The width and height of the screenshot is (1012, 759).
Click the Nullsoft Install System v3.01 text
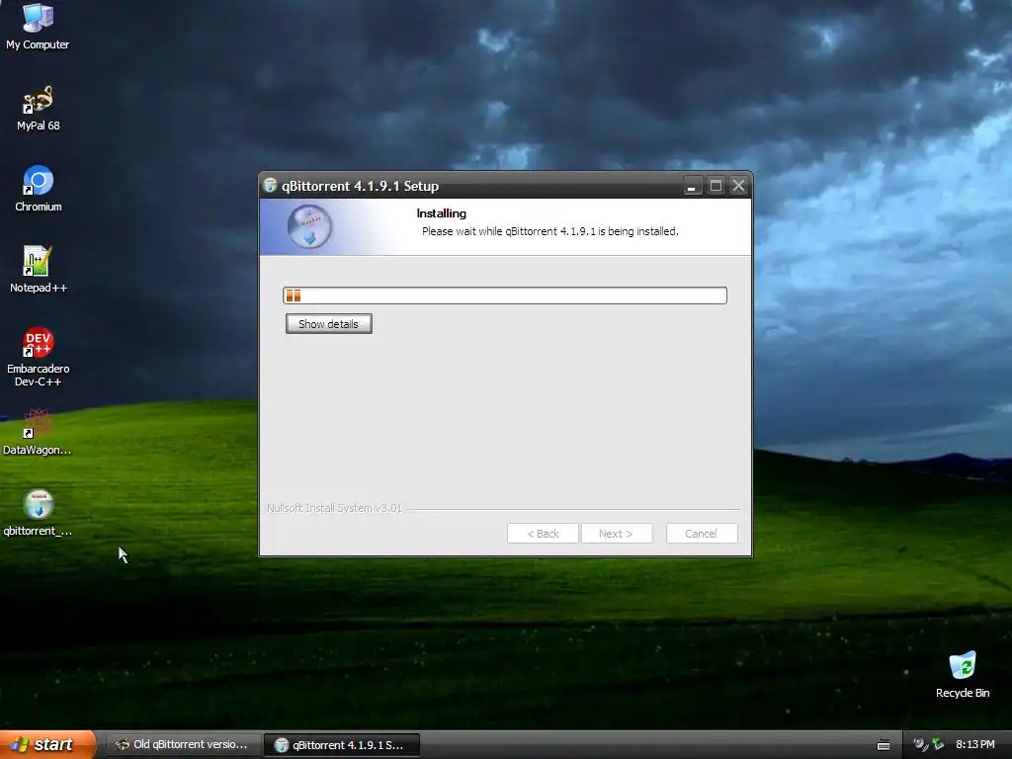click(x=334, y=508)
